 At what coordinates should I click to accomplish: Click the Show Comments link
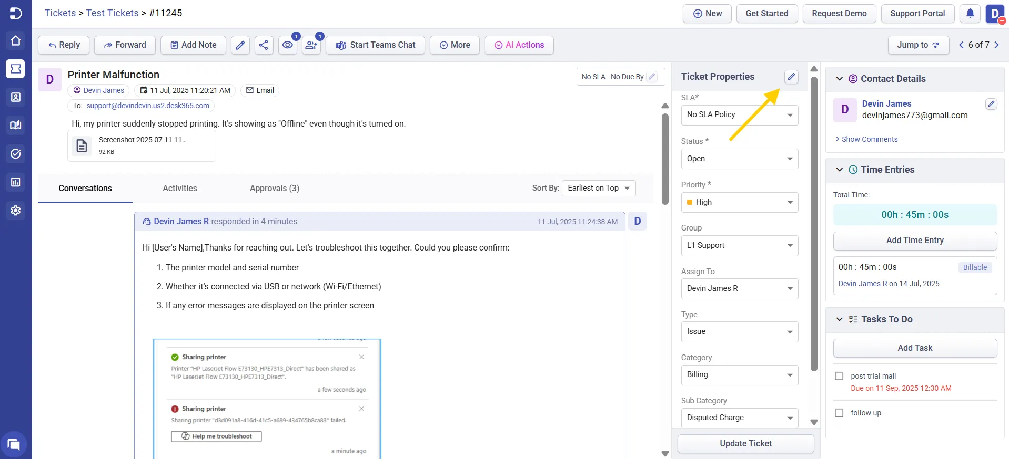869,139
